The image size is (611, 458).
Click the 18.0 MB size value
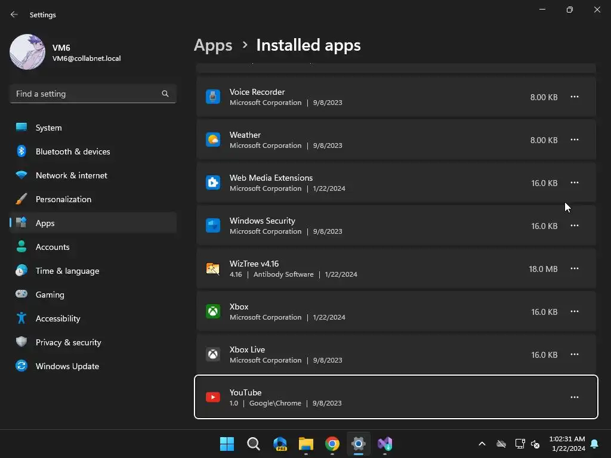point(543,269)
